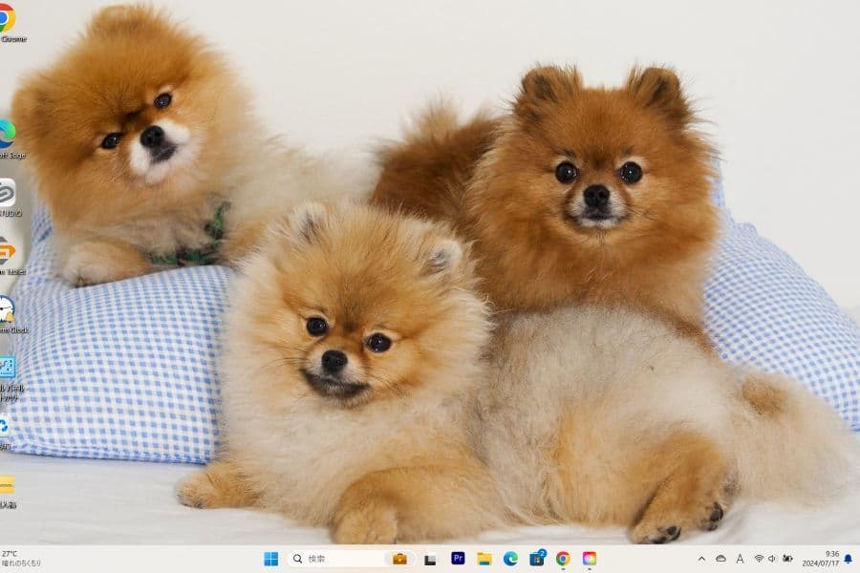The height and width of the screenshot is (573, 860).
Task: Click the Windows Start button
Action: [271, 559]
